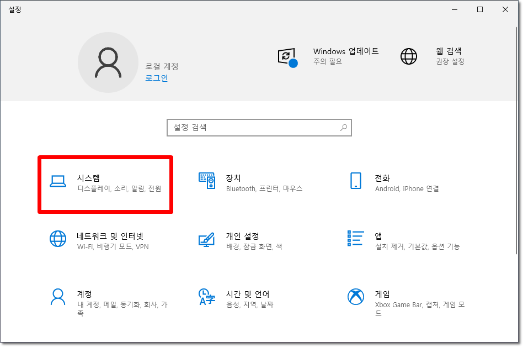This screenshot has height=347, width=523.
Task: Close the 설정 window
Action: point(505,9)
